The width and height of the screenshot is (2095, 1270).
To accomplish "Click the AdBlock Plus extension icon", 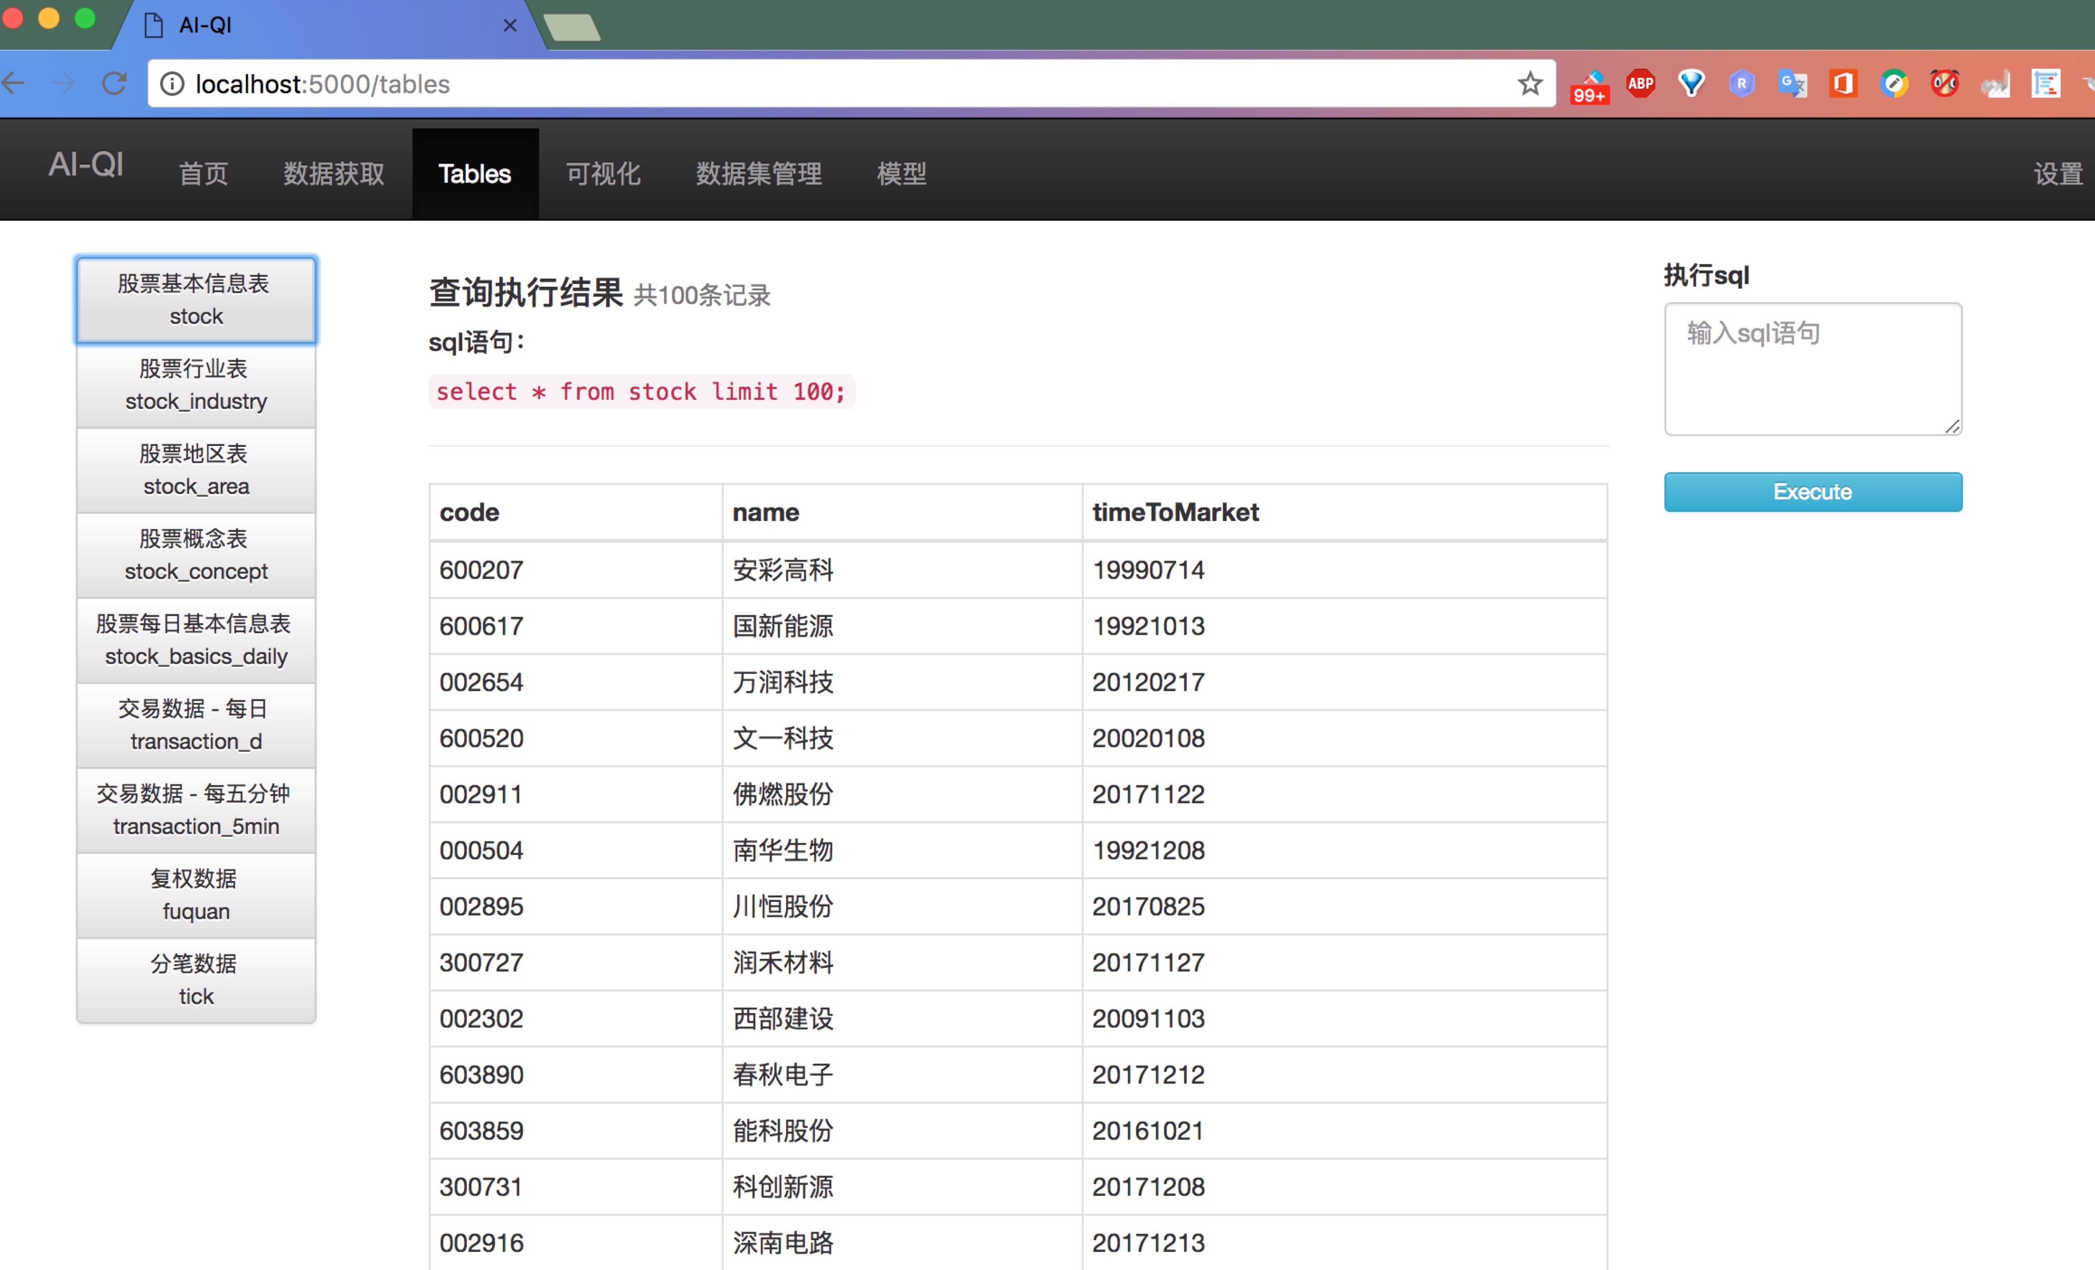I will click(x=1639, y=83).
